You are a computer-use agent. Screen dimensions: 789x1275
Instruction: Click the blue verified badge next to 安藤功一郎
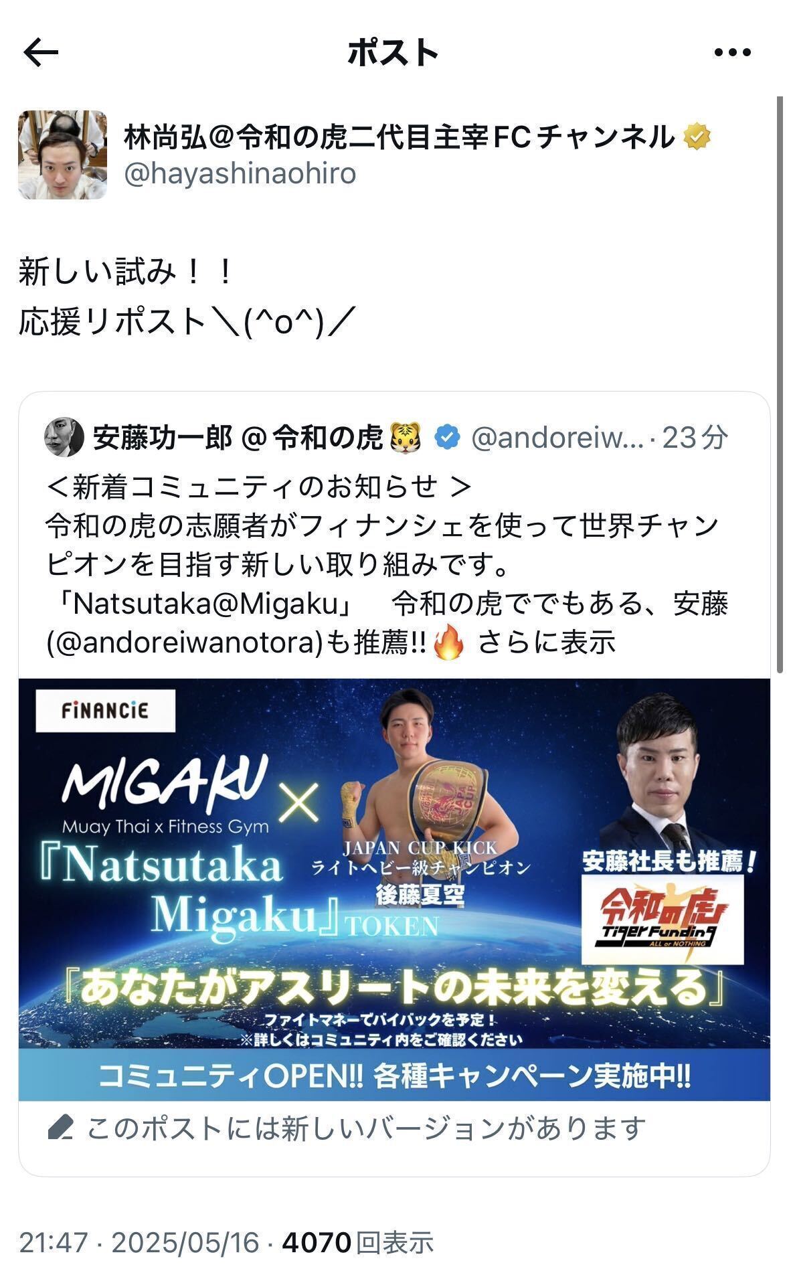[447, 437]
